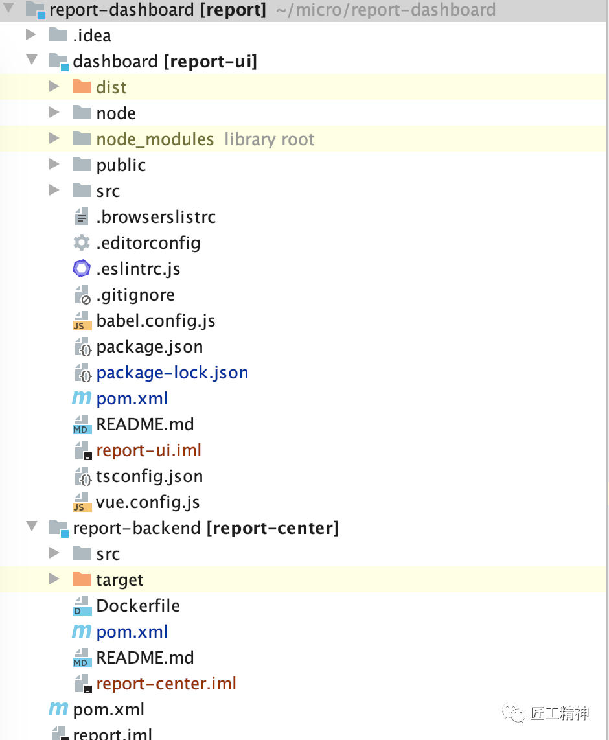Collapse the dashboard [report-ui] module
The height and width of the screenshot is (740, 609).
31,61
